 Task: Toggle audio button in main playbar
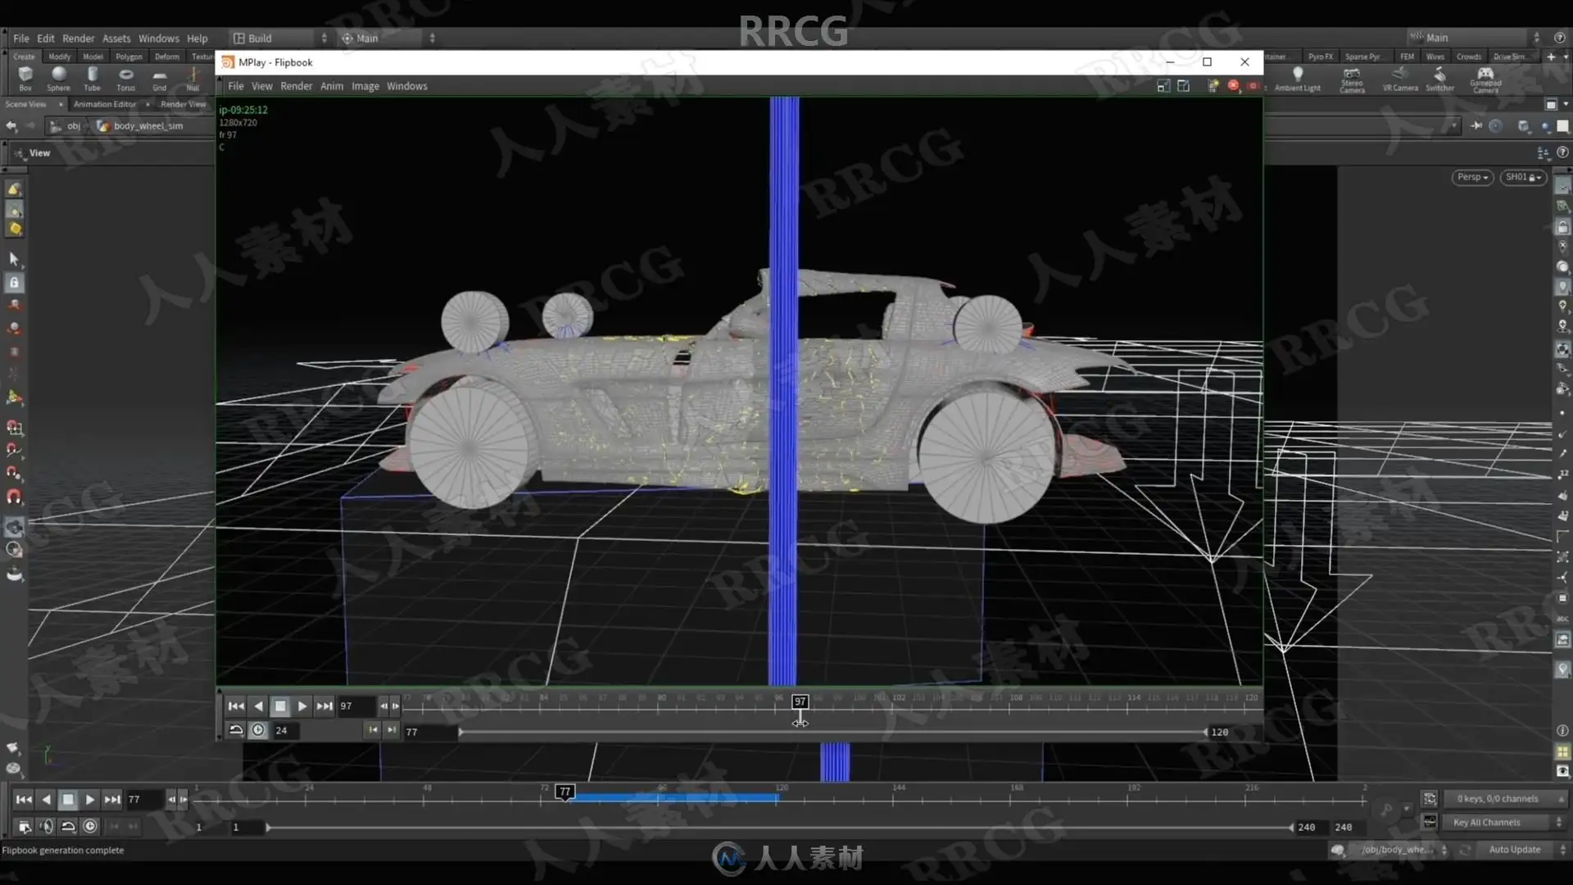click(47, 827)
